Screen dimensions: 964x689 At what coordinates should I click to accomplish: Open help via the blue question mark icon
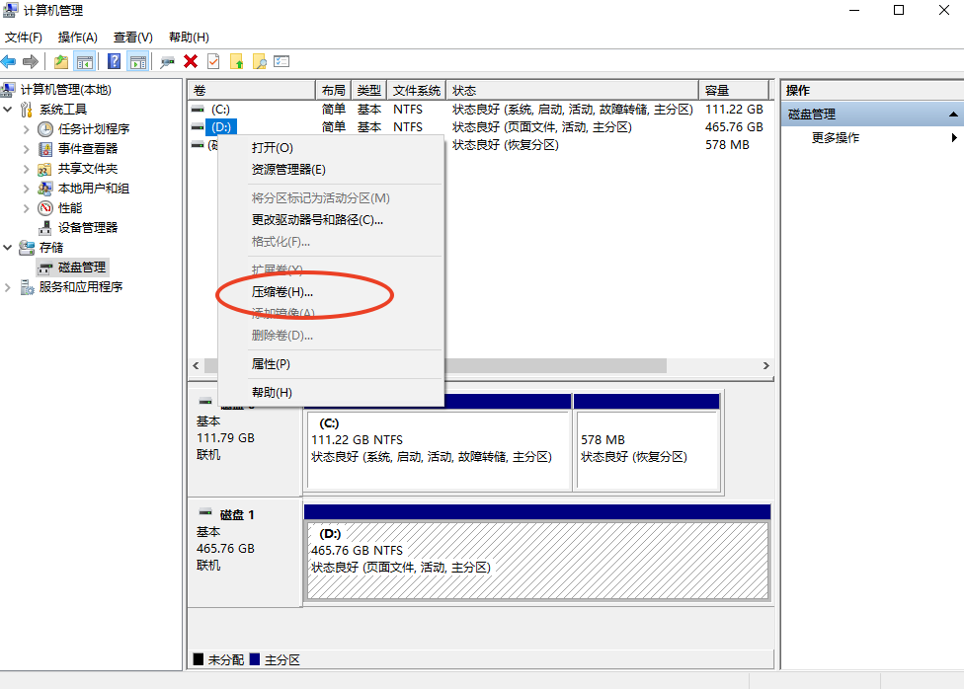pyautogui.click(x=115, y=61)
